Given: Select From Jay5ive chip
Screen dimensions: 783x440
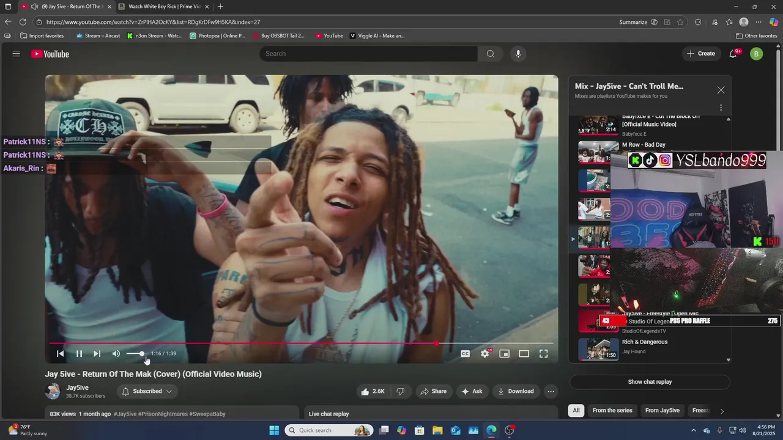Looking at the screenshot, I should [662, 411].
